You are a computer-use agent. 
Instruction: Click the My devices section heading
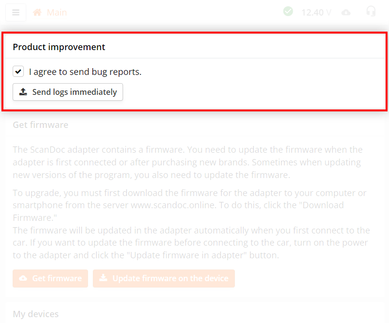(x=35, y=314)
